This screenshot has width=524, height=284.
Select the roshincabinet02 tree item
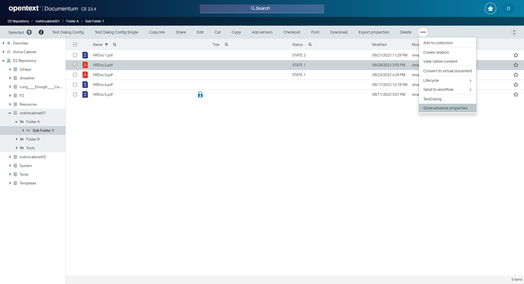coord(33,157)
